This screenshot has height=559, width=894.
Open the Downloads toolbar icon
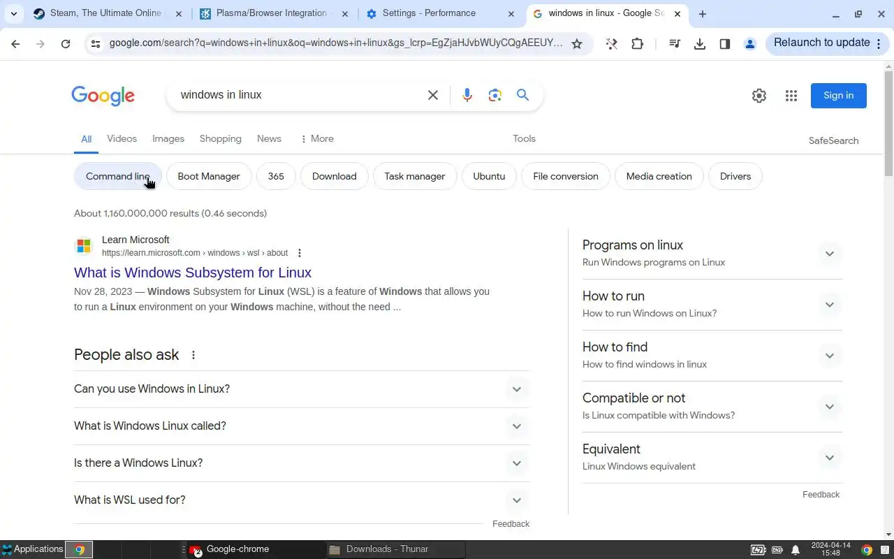tap(700, 43)
